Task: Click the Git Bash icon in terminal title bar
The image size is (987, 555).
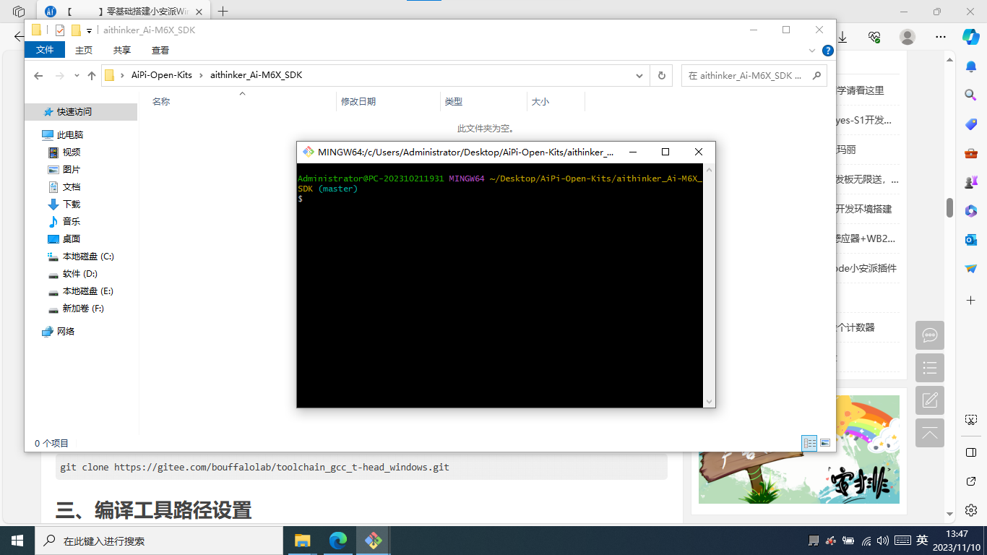Action: [x=309, y=152]
